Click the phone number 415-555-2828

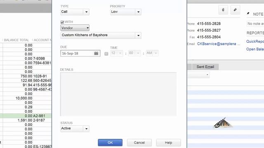click(209, 24)
